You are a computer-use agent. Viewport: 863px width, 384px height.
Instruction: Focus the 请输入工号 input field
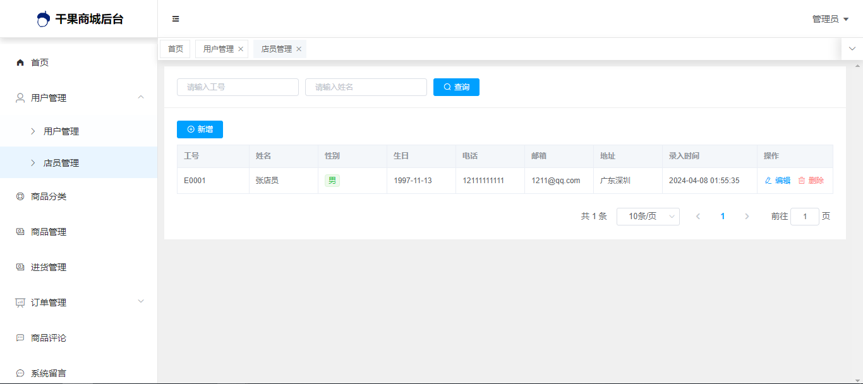(238, 87)
